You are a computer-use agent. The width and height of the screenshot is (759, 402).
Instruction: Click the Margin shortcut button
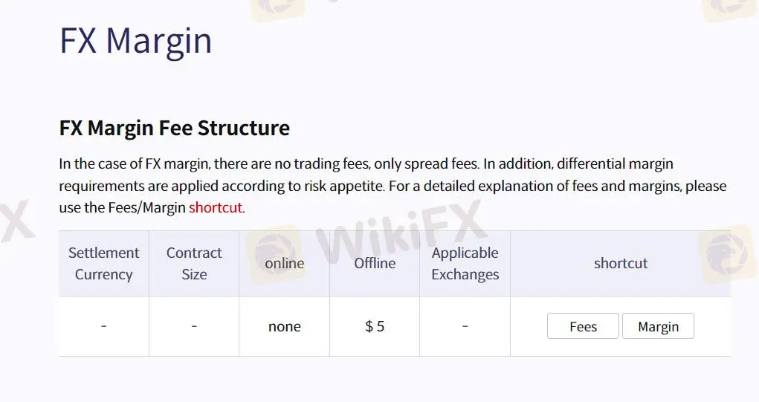658,326
